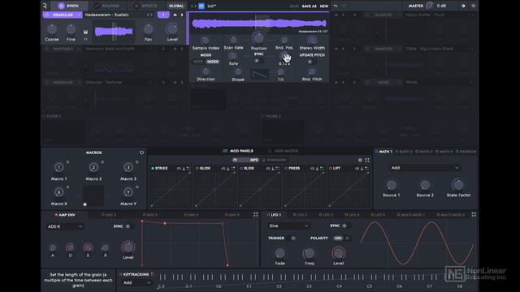This screenshot has width=520, height=292.
Task: Select the MOD MATRIX tab
Action: (283, 151)
